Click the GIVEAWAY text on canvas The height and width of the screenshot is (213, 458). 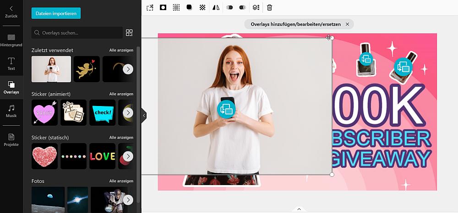pyautogui.click(x=382, y=159)
